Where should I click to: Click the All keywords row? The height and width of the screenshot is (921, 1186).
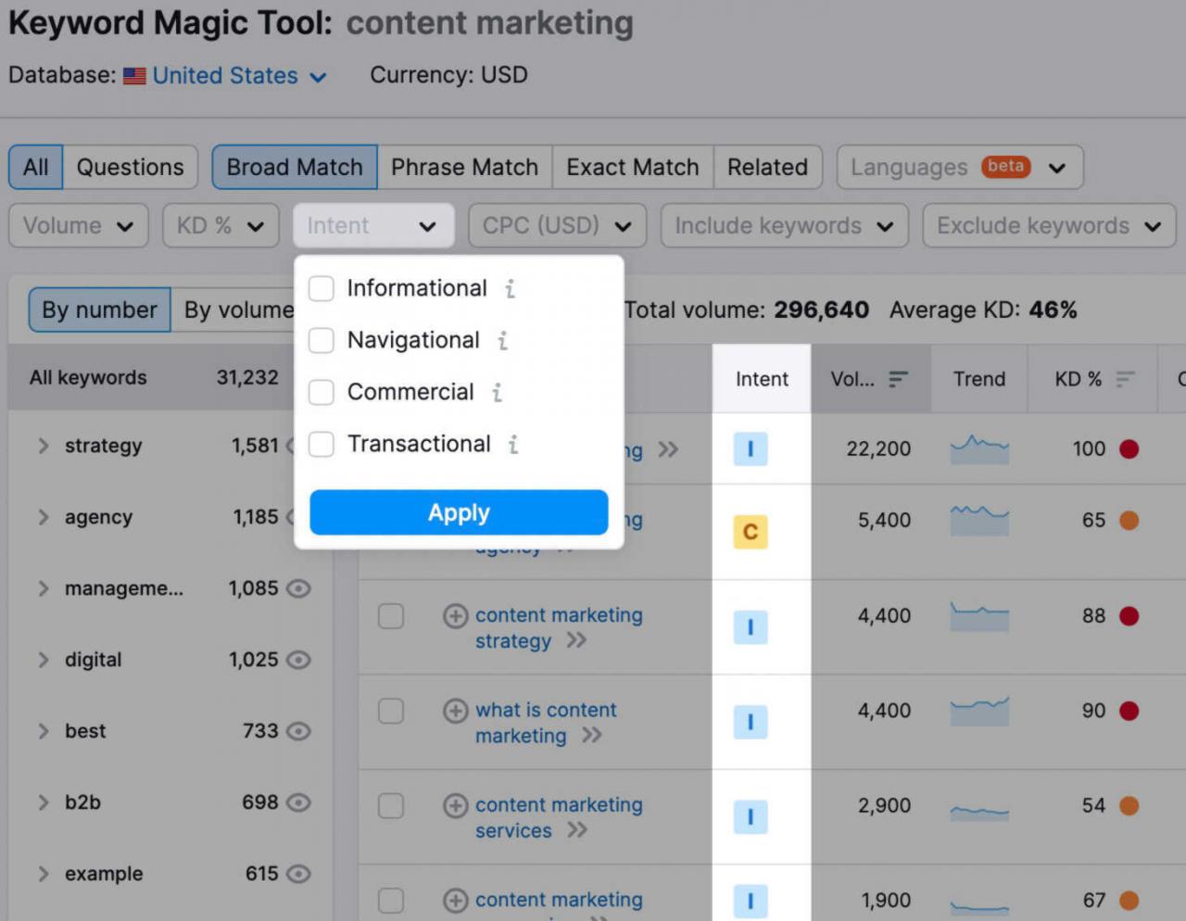154,378
